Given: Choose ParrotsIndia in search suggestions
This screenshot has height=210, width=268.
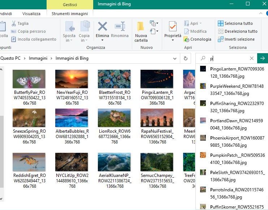Looking at the screenshot, I should click(232, 193).
